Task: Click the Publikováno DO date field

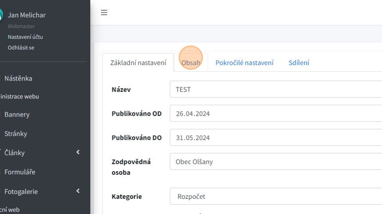Action: [275, 137]
